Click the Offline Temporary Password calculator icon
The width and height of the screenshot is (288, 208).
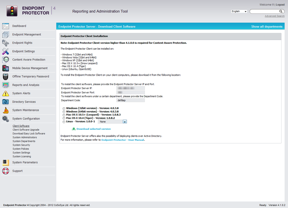(5, 76)
